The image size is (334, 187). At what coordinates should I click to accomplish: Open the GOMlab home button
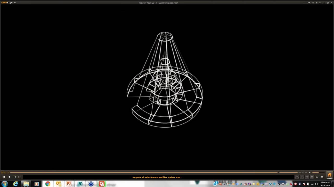click(330, 176)
